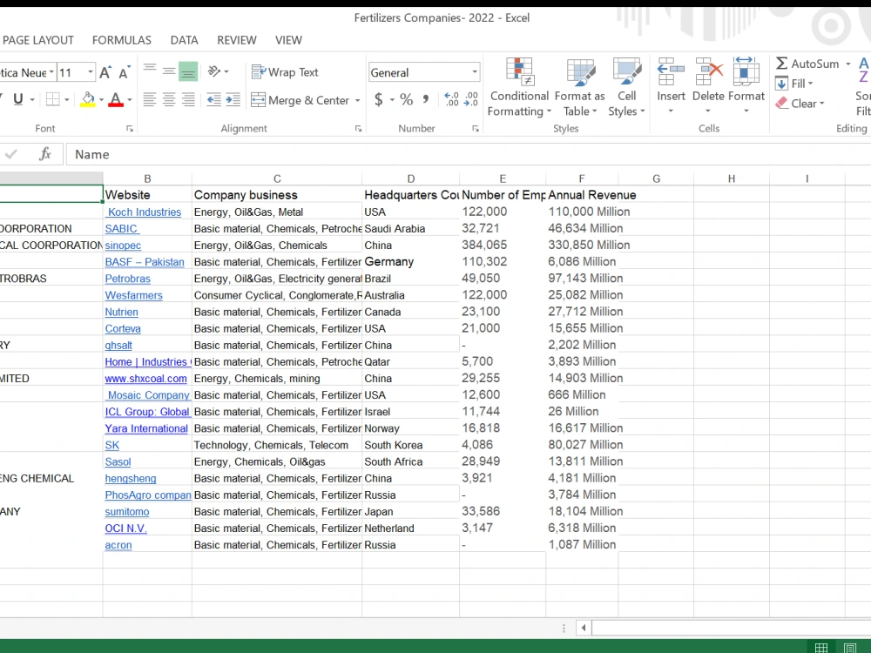Open Merge & Center dropdown arrow

click(x=358, y=100)
